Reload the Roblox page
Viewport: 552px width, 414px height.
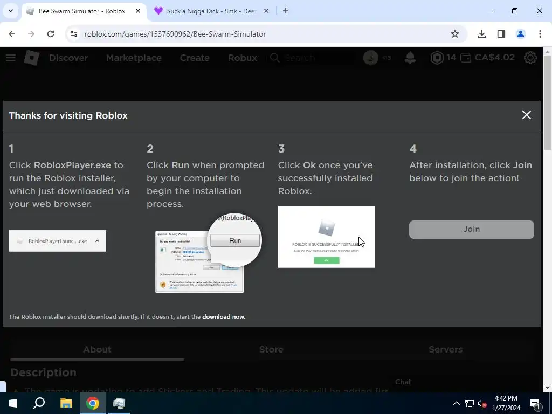point(51,34)
